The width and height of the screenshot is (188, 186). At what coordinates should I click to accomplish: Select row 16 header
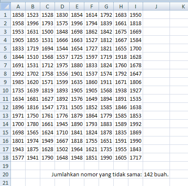pyautogui.click(x=5, y=141)
